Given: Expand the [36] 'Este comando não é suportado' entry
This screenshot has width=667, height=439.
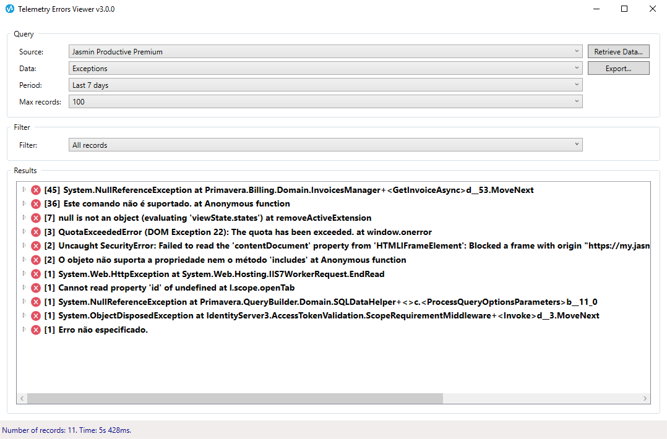Looking at the screenshot, I should pos(24,203).
